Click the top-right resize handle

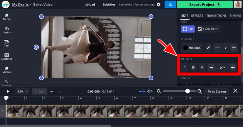pyautogui.click(x=151, y=17)
